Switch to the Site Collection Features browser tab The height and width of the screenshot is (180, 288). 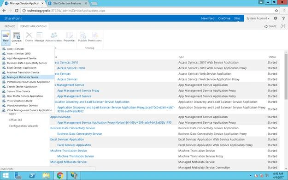(67, 3)
